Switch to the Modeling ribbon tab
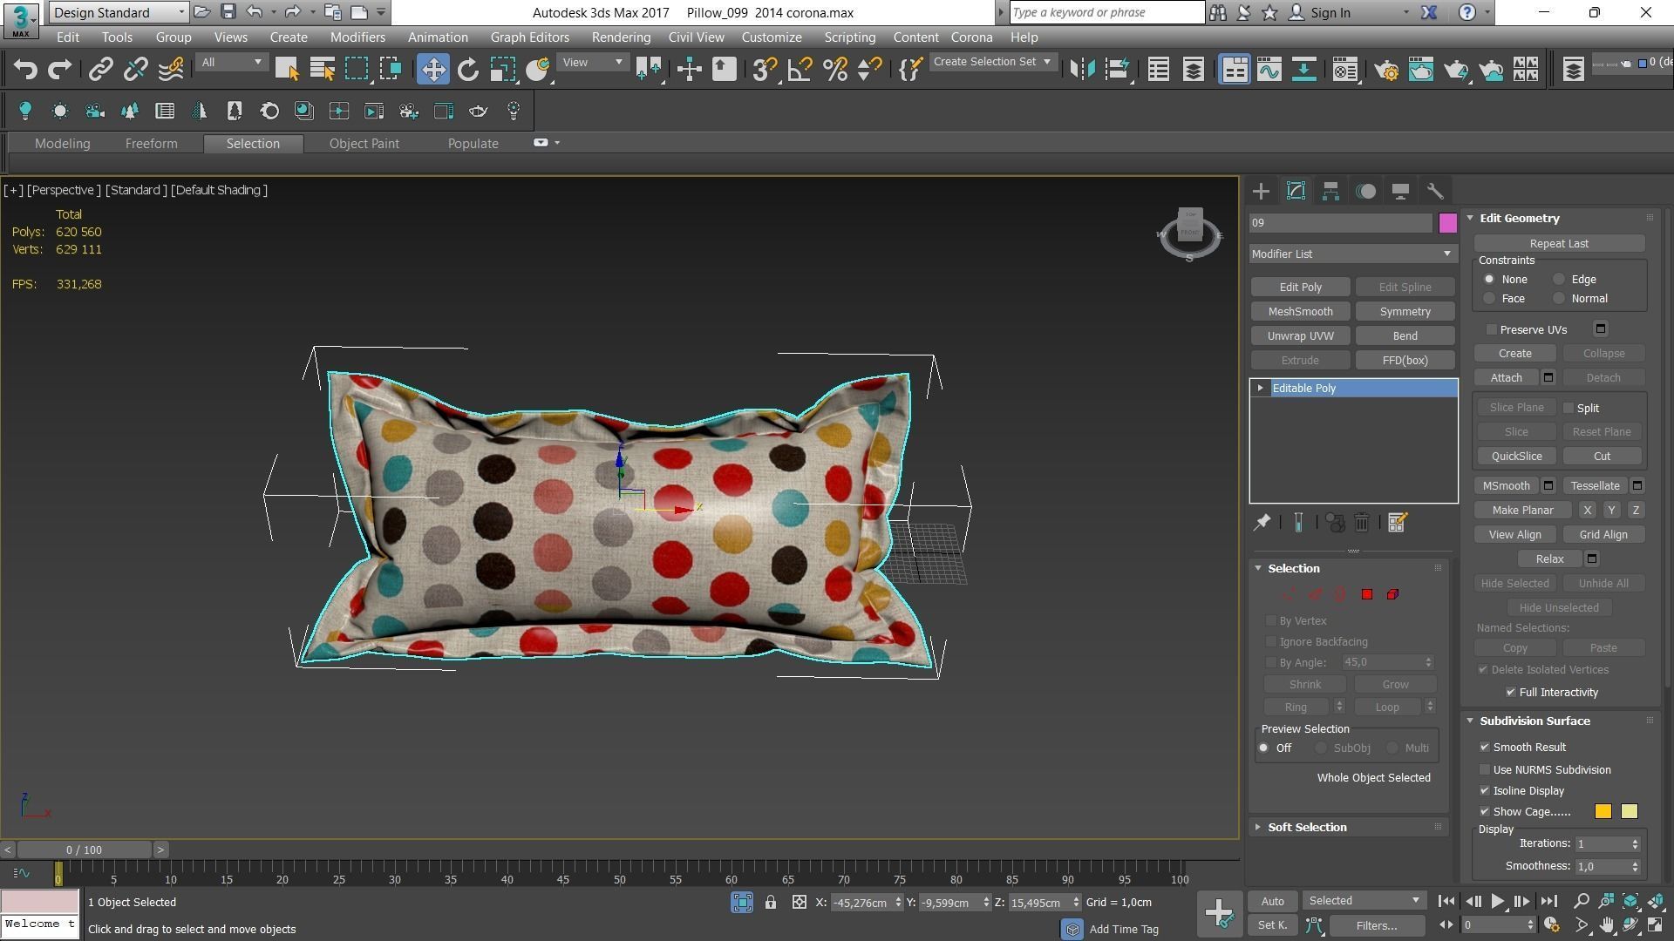This screenshot has height=941, width=1674. tap(62, 144)
